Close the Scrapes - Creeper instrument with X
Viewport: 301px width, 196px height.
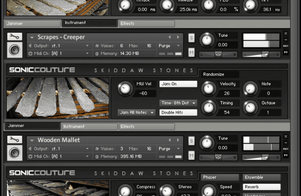pos(286,34)
